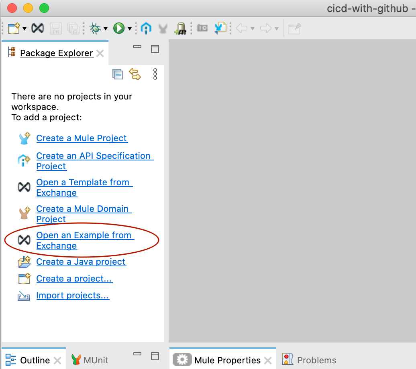Switch to the Problems tab
Viewport: 416px width, 369px height.
tap(316, 360)
